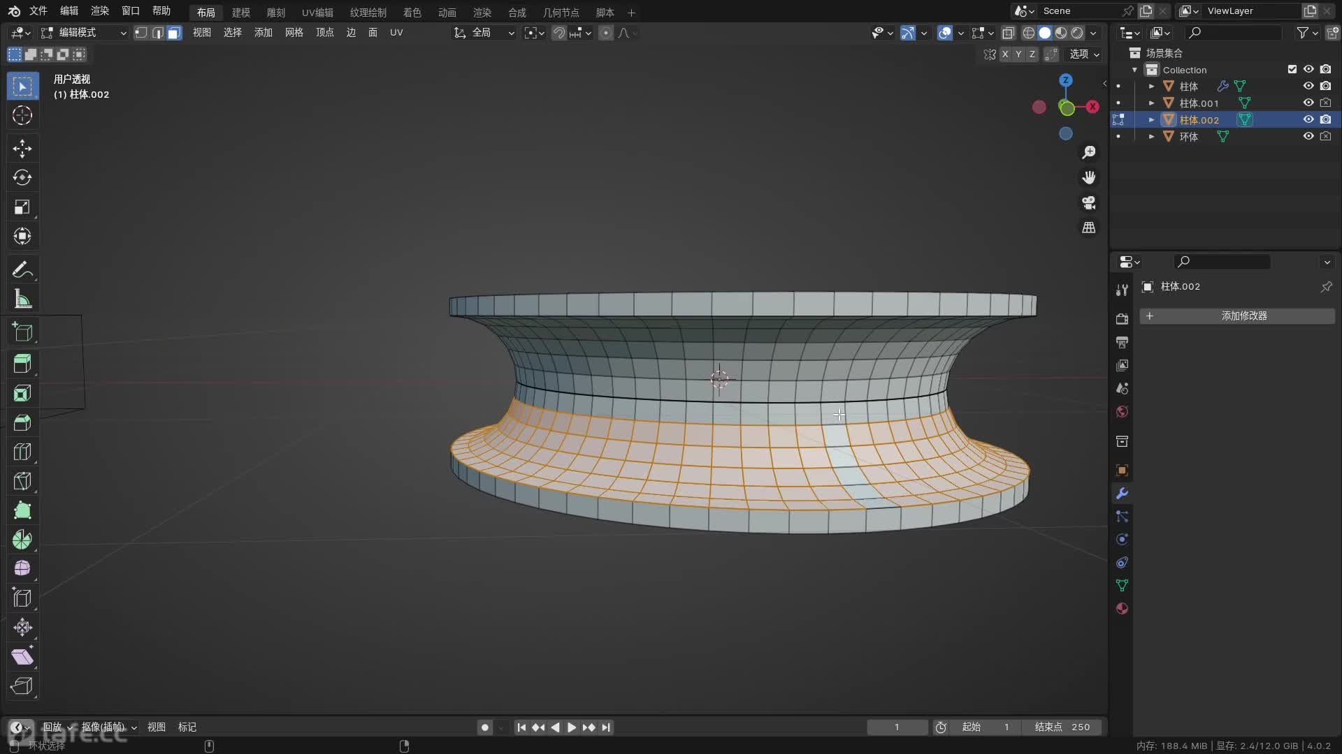
Task: Switch to face select mode
Action: (174, 33)
